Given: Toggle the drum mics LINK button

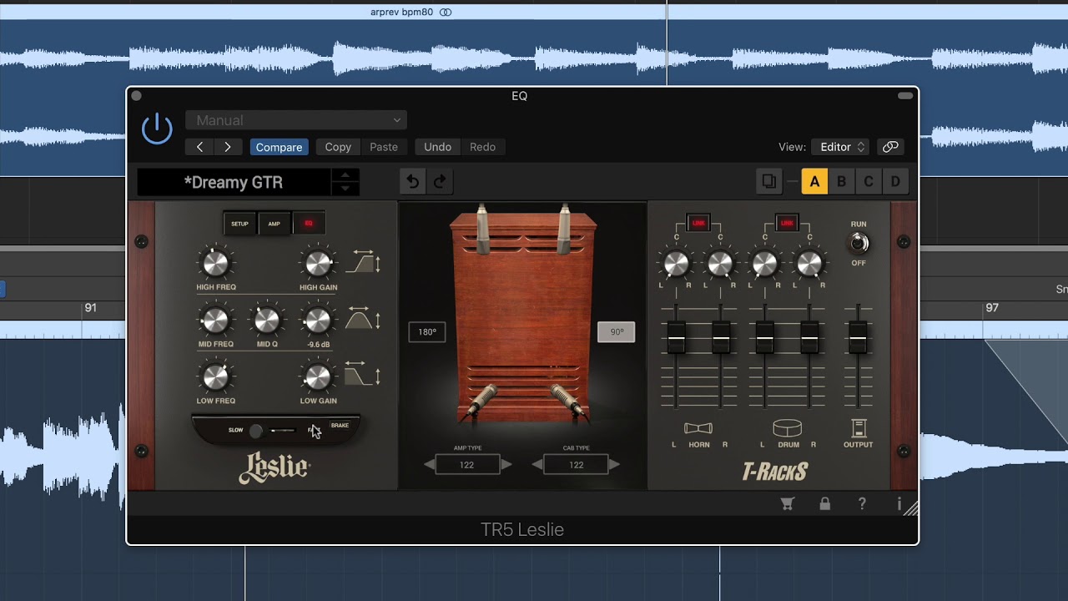Looking at the screenshot, I should [x=787, y=223].
